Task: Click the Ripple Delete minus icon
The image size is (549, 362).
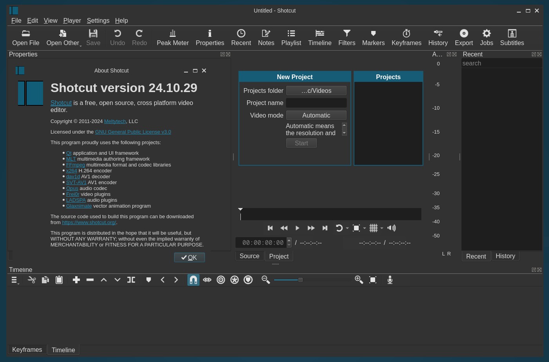Action: tap(90, 280)
